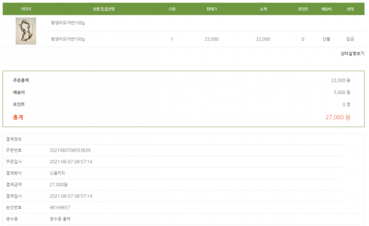Click the 결제정보 section heading
The width and height of the screenshot is (369, 226).
[14, 139]
